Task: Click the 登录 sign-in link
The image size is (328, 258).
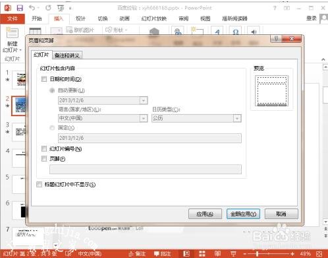Action: point(312,18)
